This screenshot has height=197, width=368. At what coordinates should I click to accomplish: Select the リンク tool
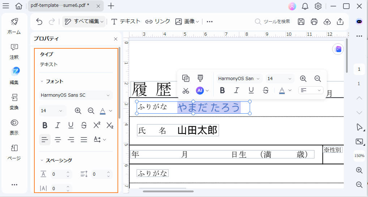pyautogui.click(x=158, y=22)
